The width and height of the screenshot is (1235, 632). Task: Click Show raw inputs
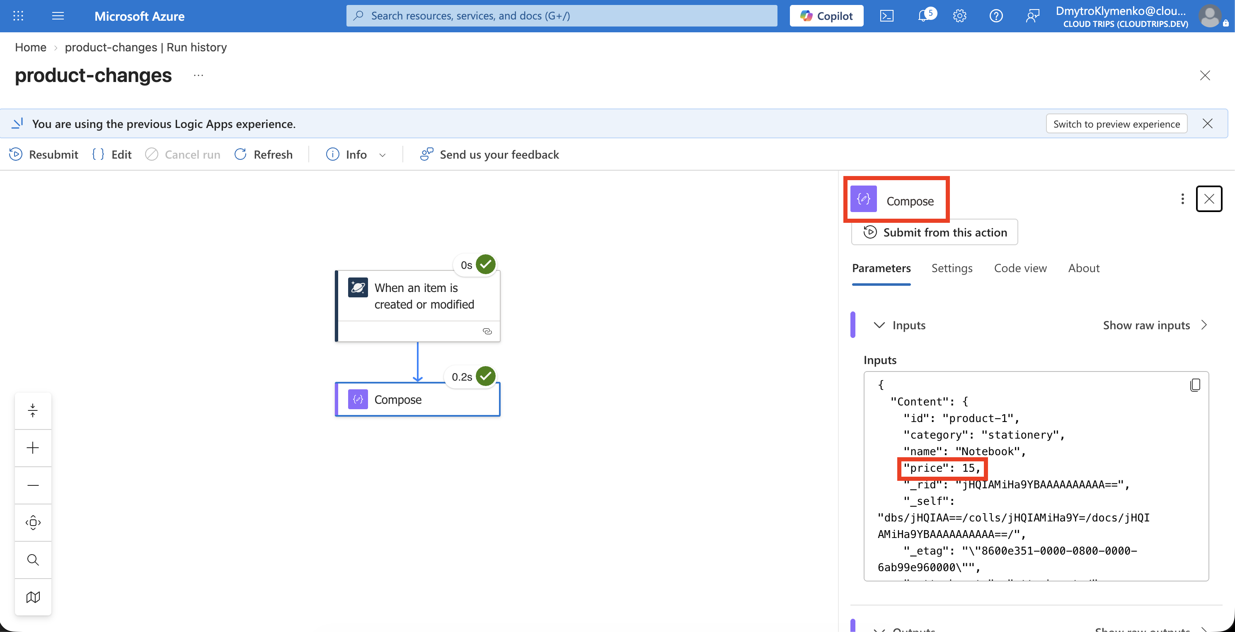(1146, 325)
